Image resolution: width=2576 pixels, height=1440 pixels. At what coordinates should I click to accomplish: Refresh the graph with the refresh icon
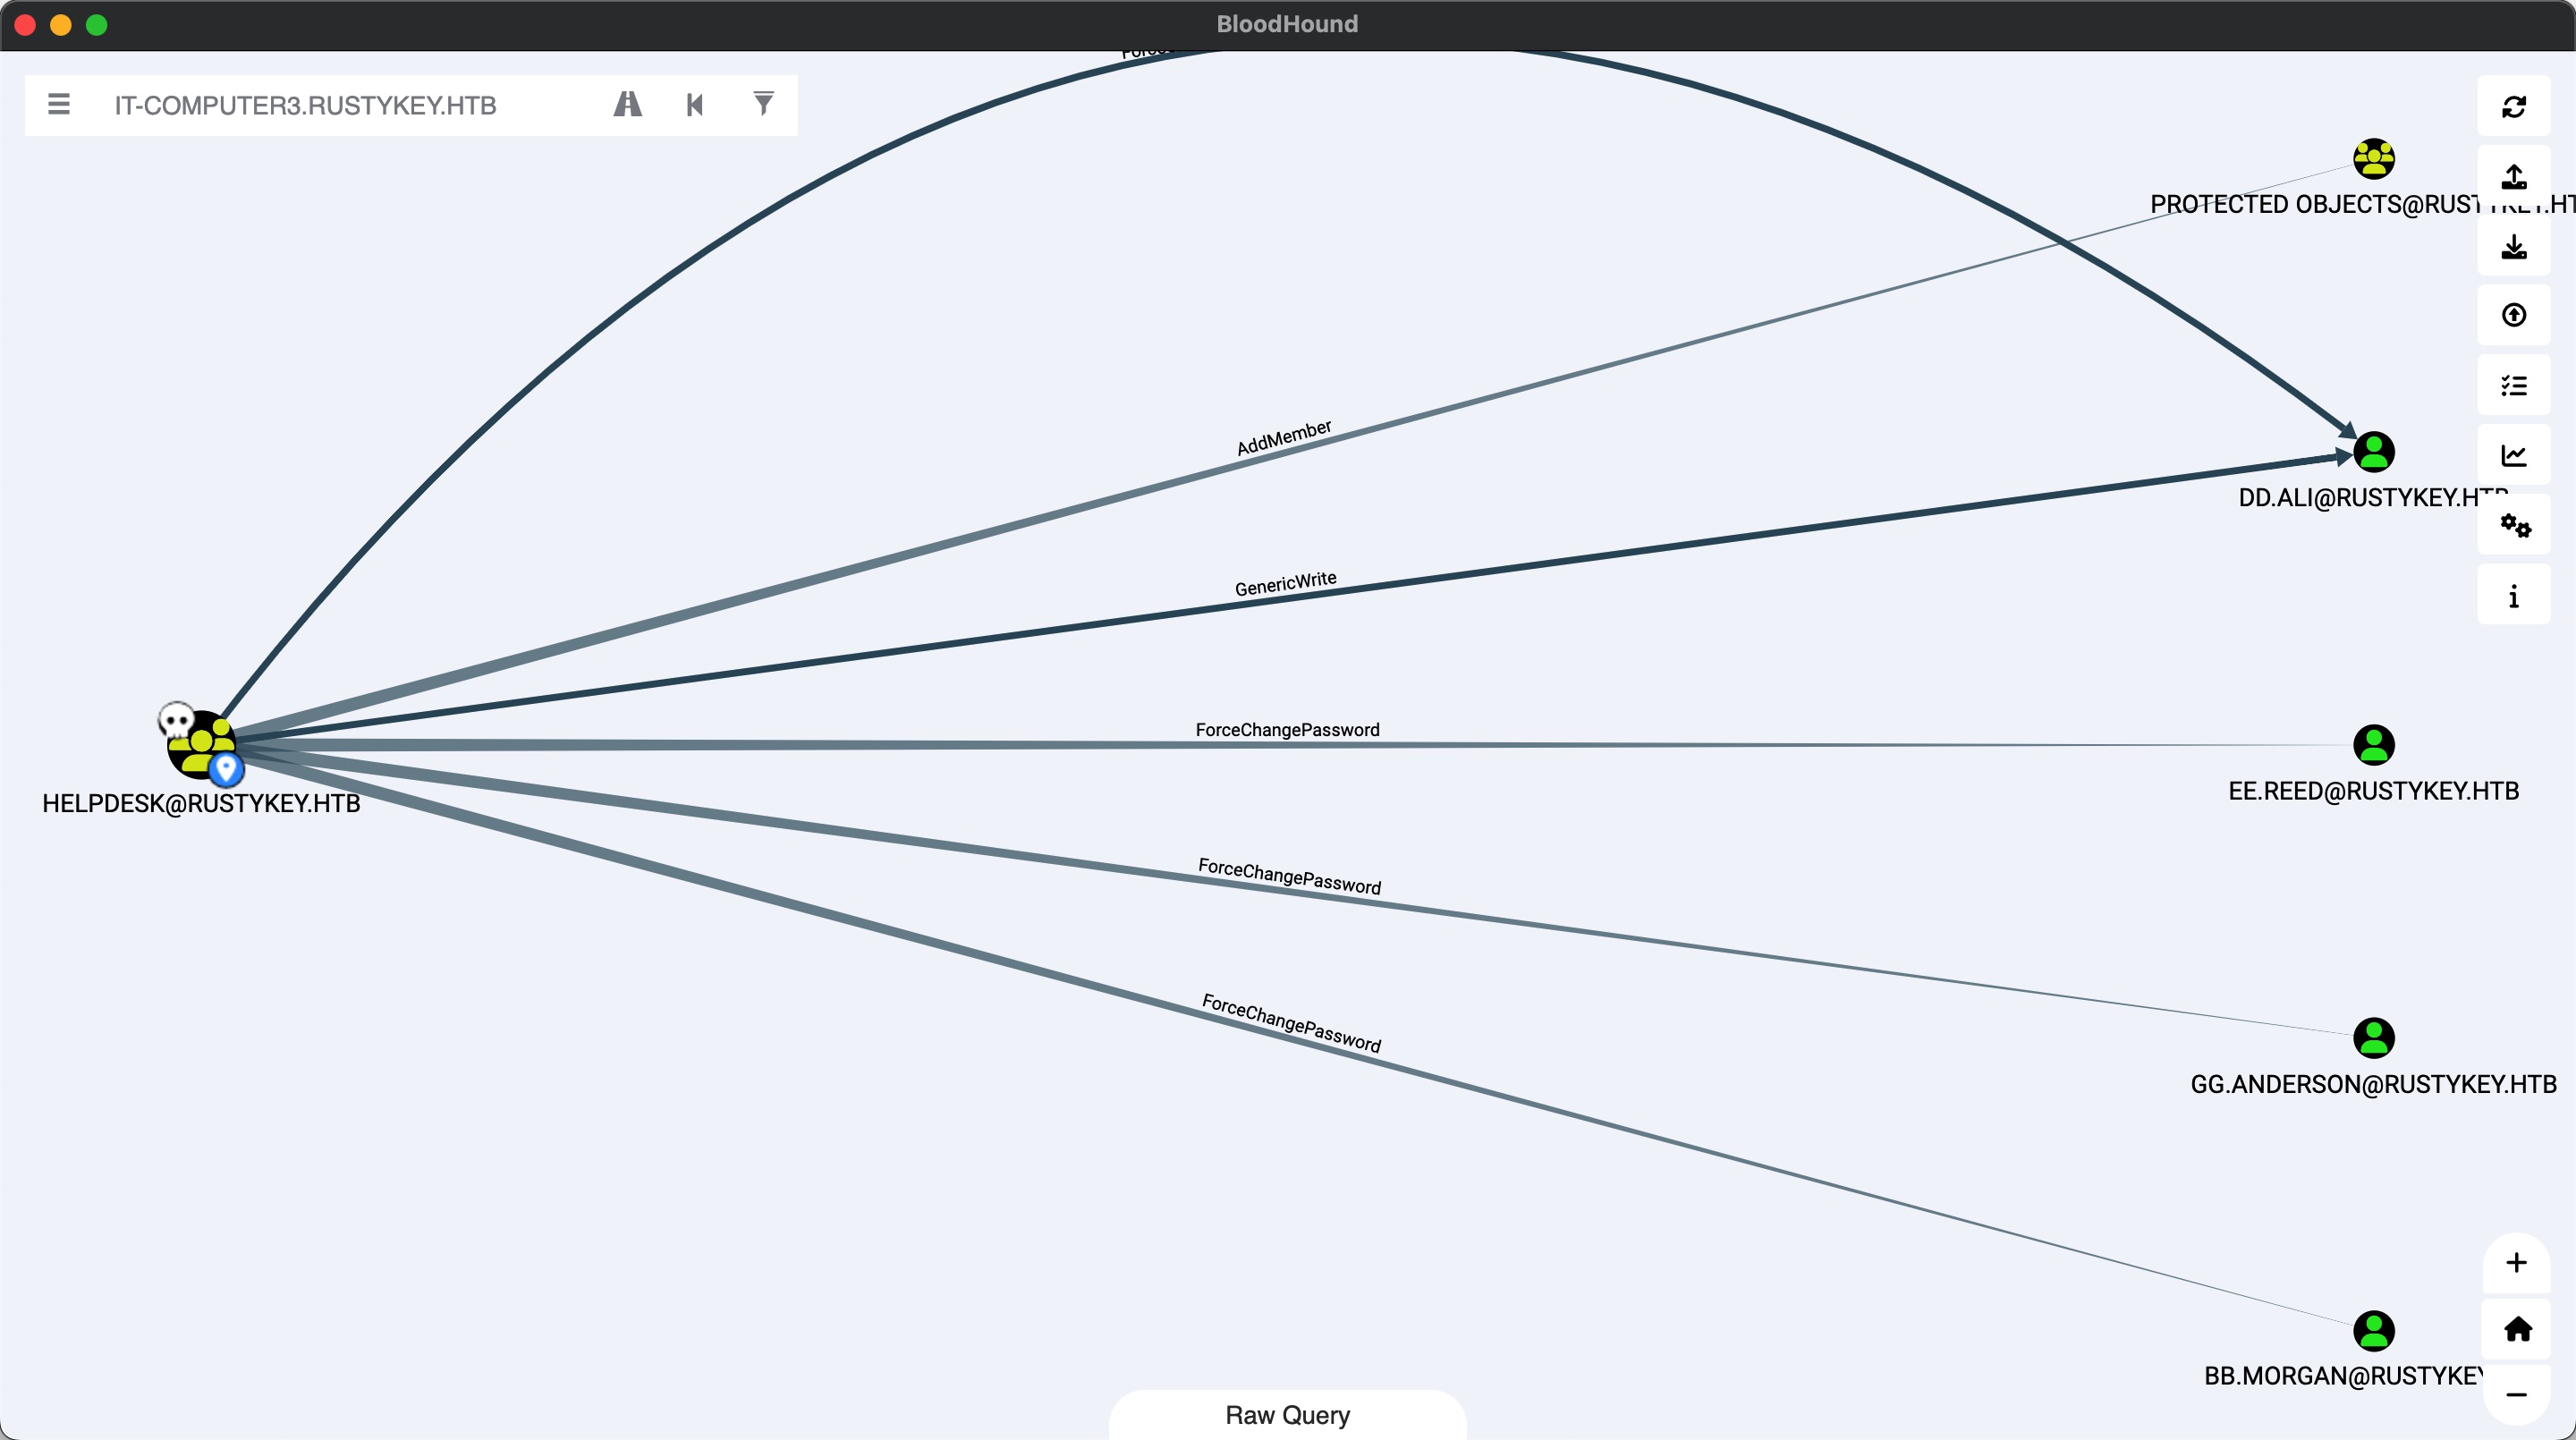[2513, 106]
